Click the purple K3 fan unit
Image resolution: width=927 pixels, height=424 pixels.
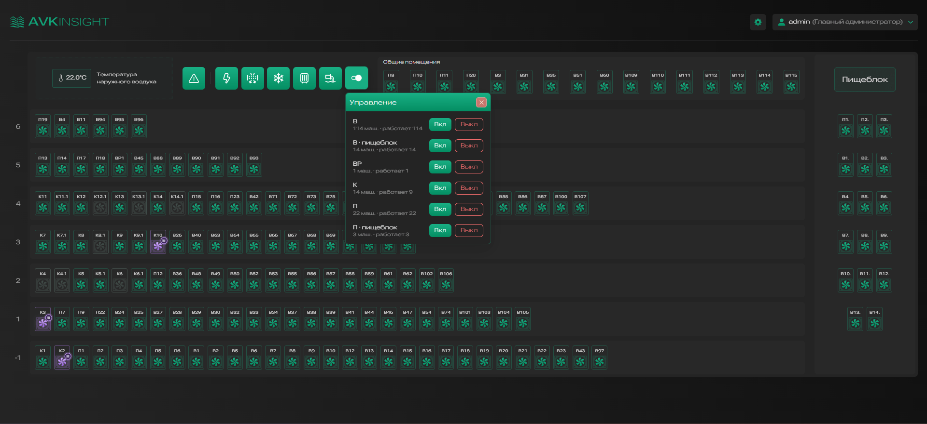[x=43, y=319]
